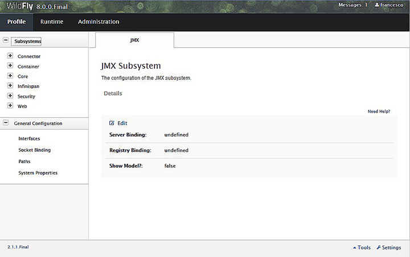Open the Runtime tab
Image resolution: width=410 pixels, height=257 pixels.
52,22
